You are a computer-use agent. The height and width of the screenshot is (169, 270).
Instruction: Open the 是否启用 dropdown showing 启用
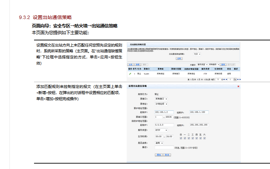tap(159, 143)
